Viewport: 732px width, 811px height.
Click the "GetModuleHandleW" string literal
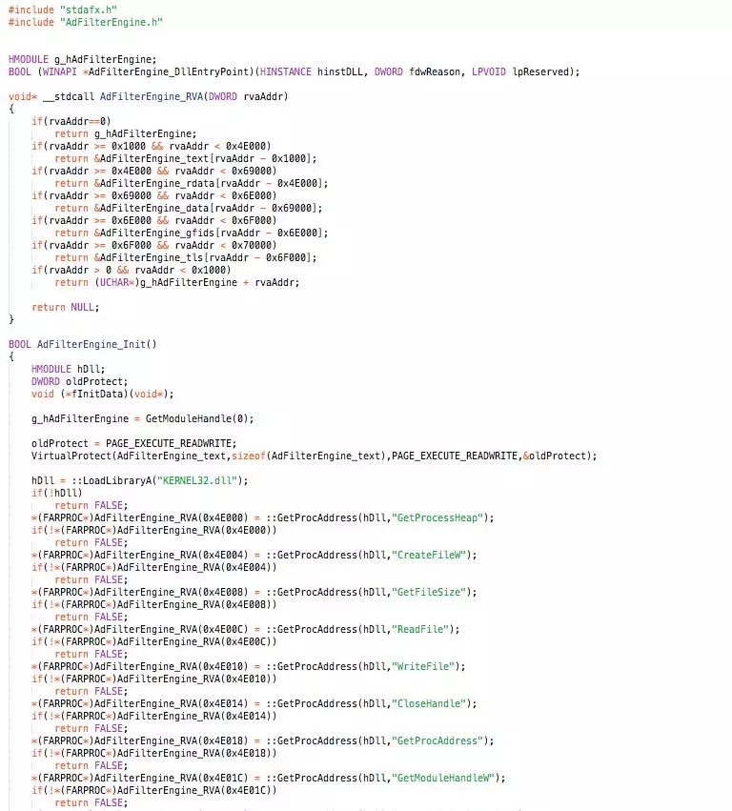tap(445, 778)
